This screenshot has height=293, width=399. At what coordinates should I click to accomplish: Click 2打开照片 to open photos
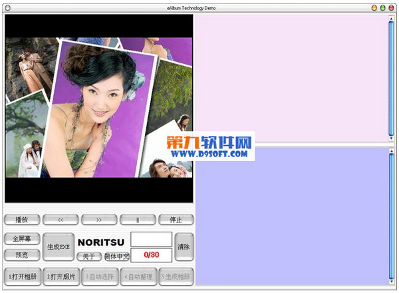(x=61, y=276)
